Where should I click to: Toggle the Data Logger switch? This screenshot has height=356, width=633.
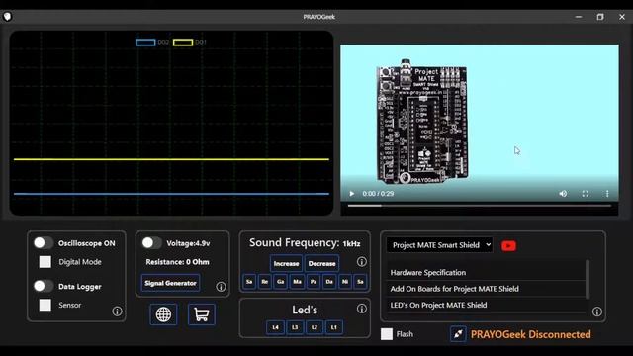click(44, 286)
